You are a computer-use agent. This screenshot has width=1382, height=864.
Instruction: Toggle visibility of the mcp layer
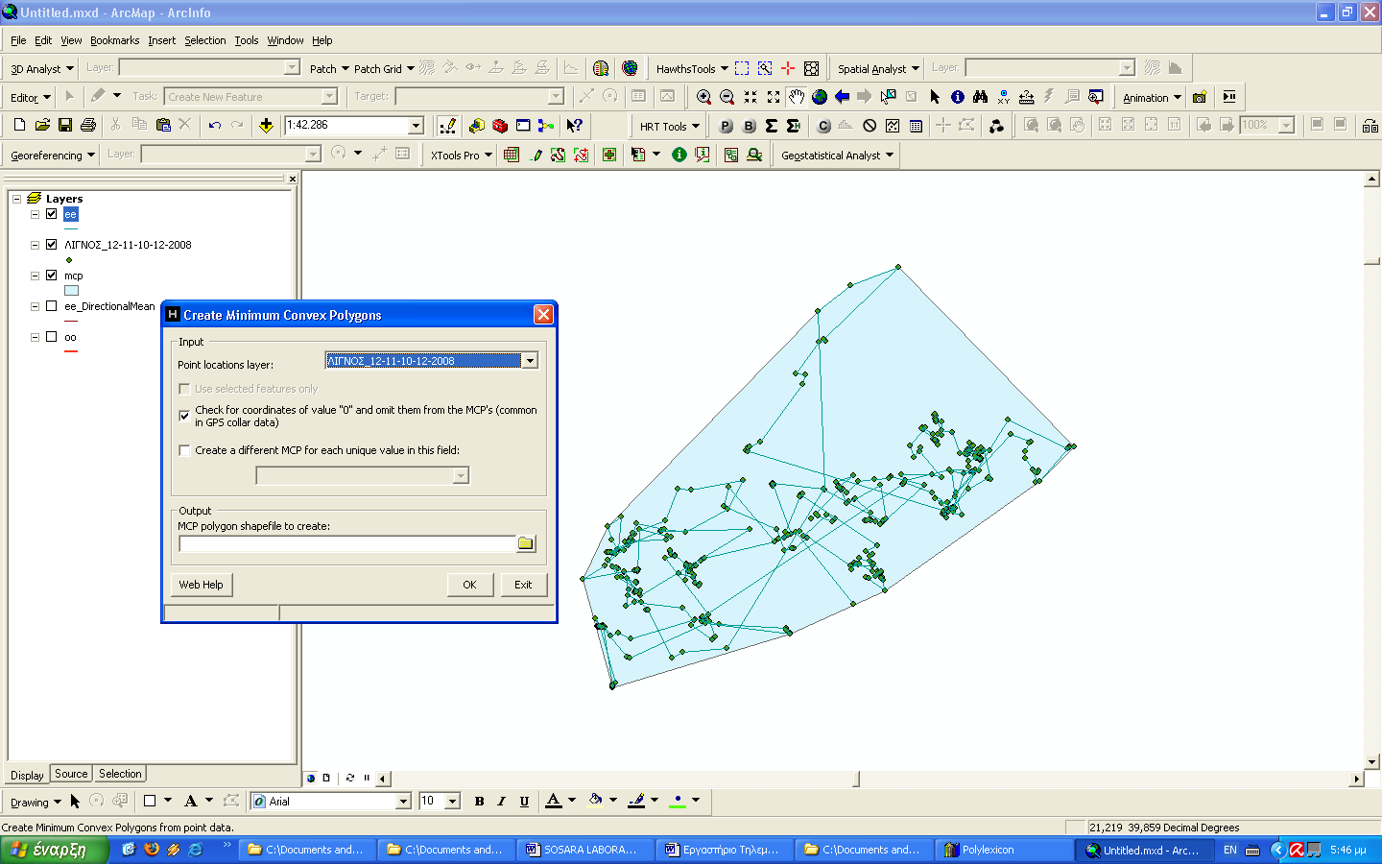tap(52, 276)
